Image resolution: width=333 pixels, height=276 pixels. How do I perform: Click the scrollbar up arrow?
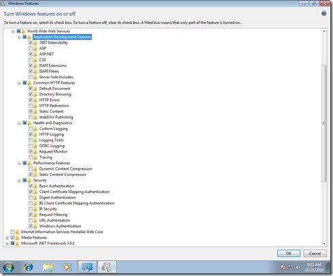point(324,31)
